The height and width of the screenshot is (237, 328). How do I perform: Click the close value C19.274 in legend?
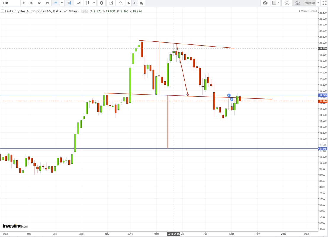pos(136,11)
